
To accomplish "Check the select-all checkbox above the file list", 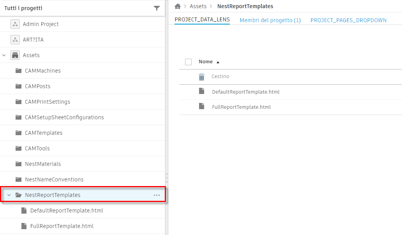I will point(188,62).
